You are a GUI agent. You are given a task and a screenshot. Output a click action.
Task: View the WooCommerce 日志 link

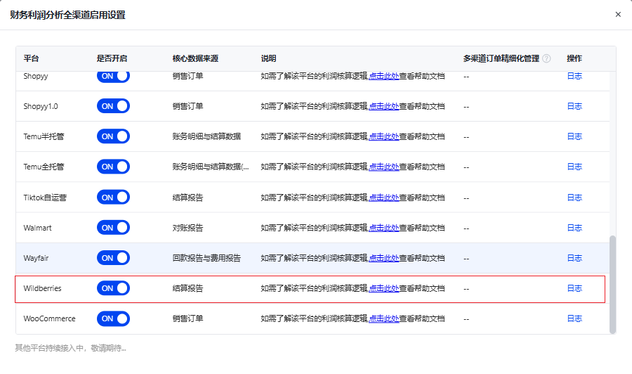(x=574, y=318)
